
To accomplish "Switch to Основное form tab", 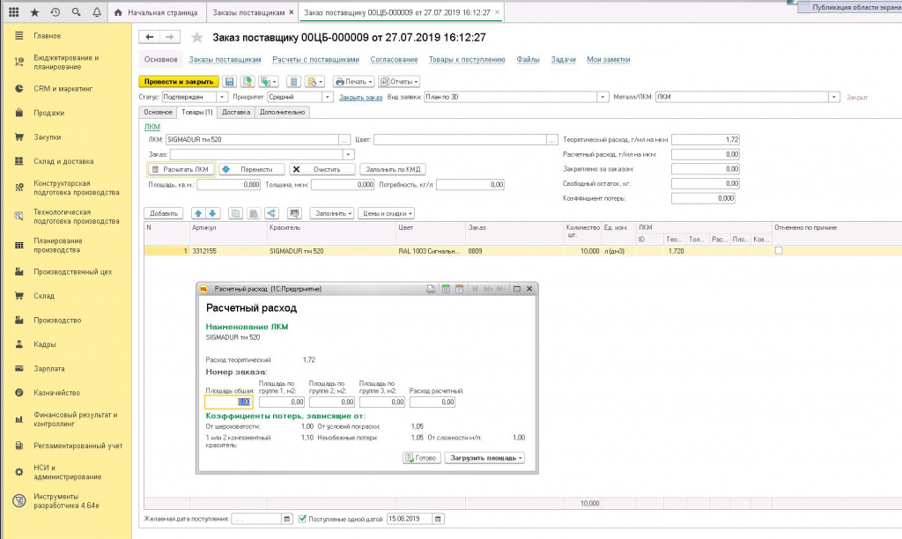I will [159, 112].
